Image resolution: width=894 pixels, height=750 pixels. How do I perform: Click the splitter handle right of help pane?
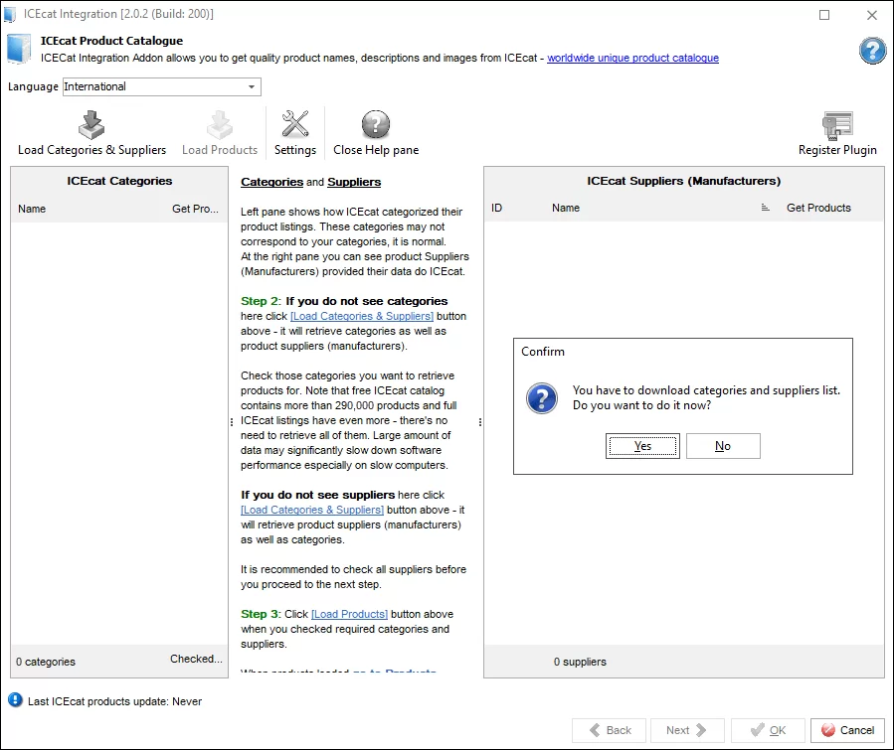480,422
